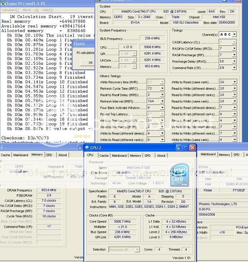Select Memory tab in left CPU-Z window
Image resolution: width=248 pixels, height=262 pixels.
click(37, 155)
